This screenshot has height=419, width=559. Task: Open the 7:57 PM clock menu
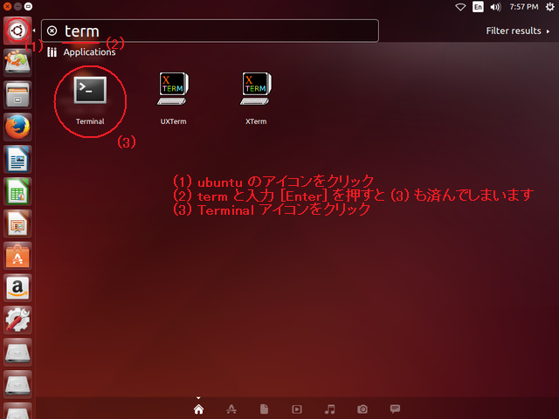tap(524, 7)
